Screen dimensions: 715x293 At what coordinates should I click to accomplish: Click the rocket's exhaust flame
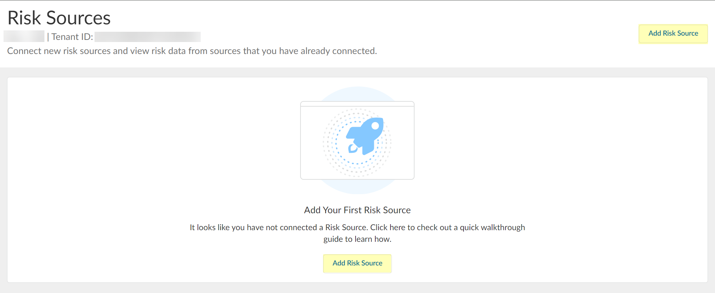tap(352, 149)
